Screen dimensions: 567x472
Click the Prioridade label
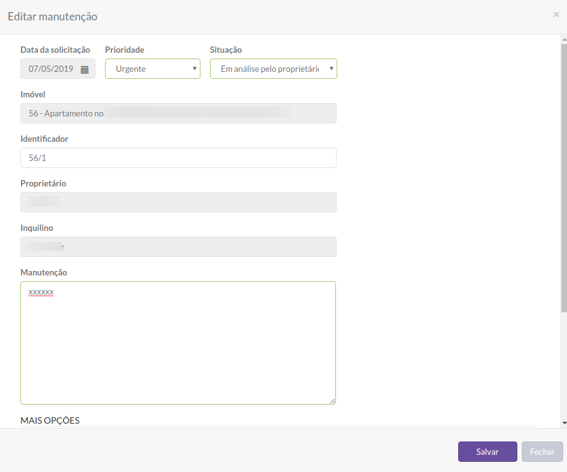[x=124, y=50]
